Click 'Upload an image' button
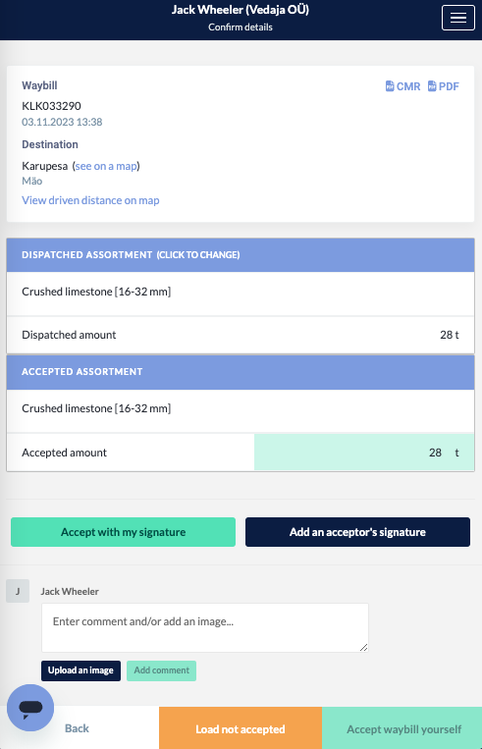 [x=80, y=670]
